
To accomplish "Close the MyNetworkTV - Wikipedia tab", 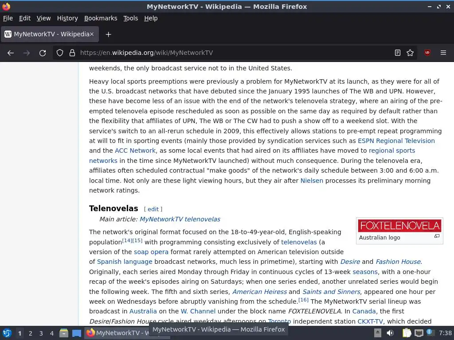I will coord(91,34).
